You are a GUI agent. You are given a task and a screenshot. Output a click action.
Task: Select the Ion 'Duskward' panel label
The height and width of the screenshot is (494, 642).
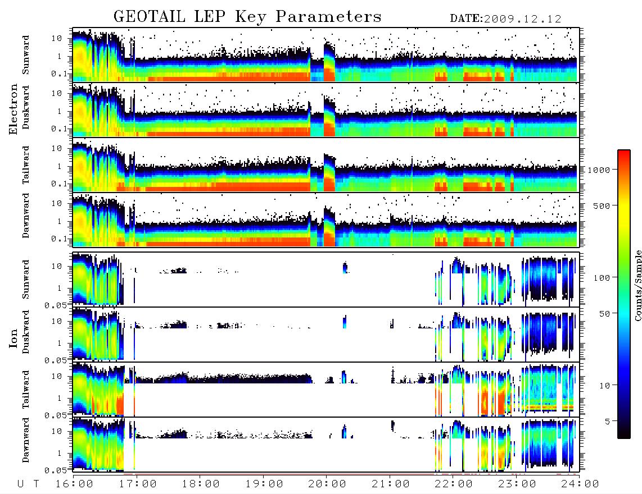26,332
